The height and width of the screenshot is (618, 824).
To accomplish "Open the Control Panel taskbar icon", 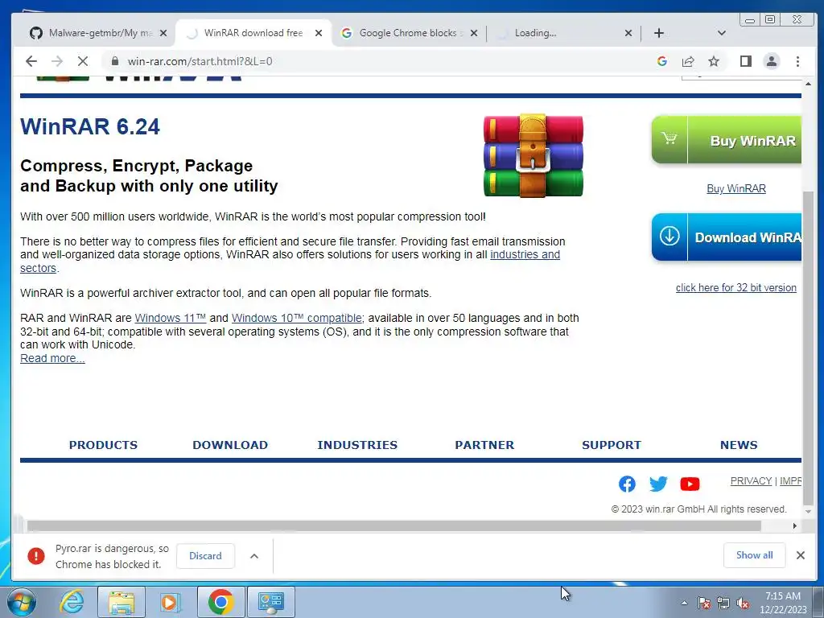I will click(271, 602).
